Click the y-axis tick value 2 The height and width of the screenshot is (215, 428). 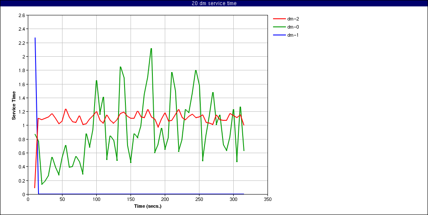click(x=24, y=57)
